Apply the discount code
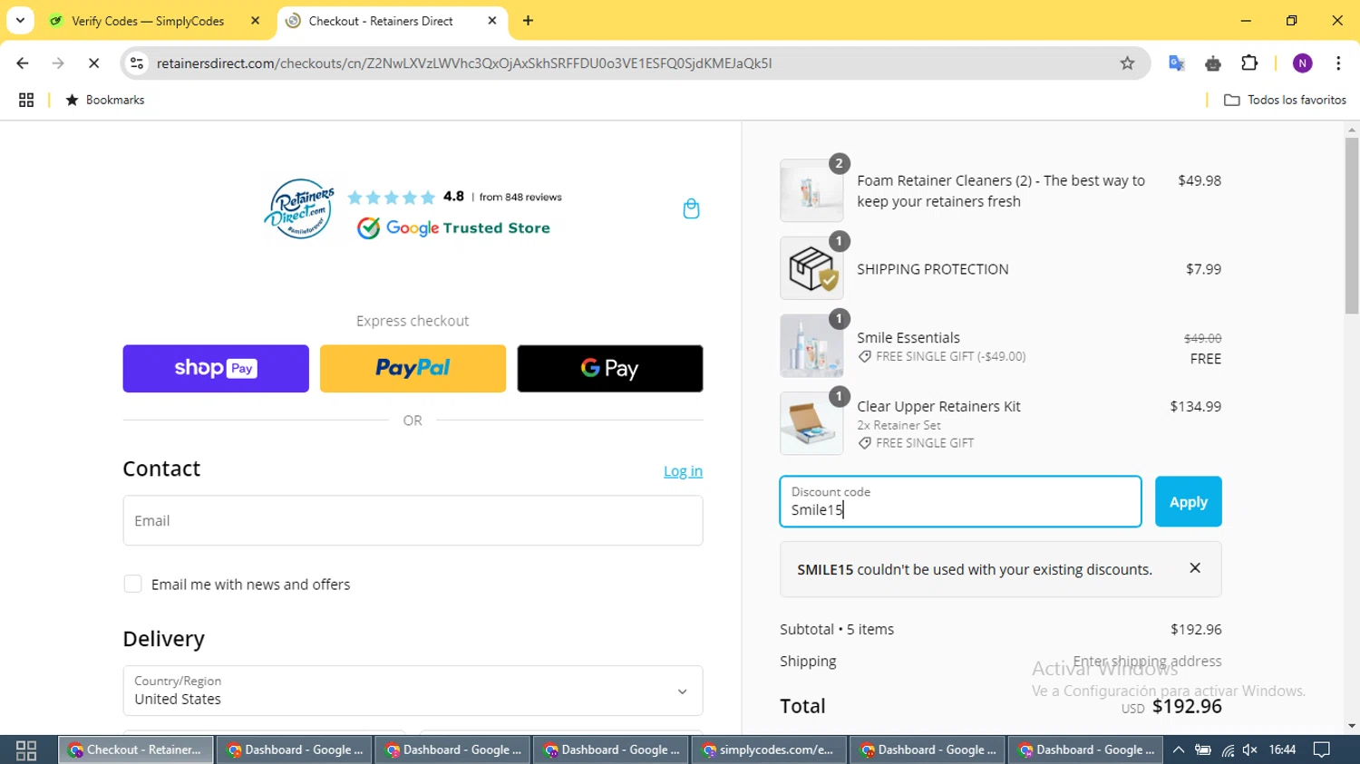1360x764 pixels. point(1188,501)
